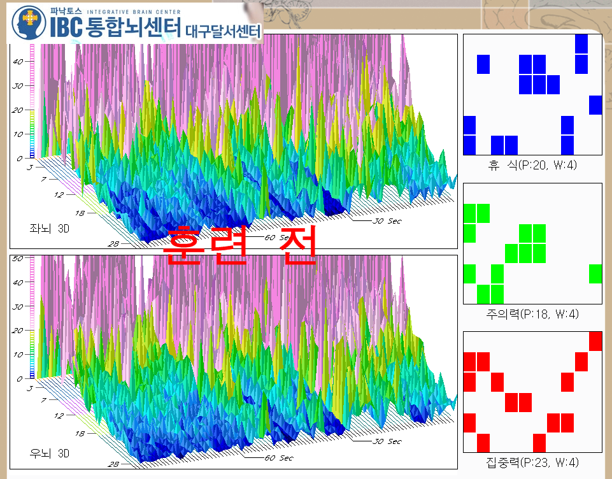Click the 30 Sec marker on the left brain chart
Image resolution: width=612 pixels, height=479 pixels.
click(387, 221)
